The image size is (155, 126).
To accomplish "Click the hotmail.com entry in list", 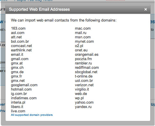I will click(21, 89).
